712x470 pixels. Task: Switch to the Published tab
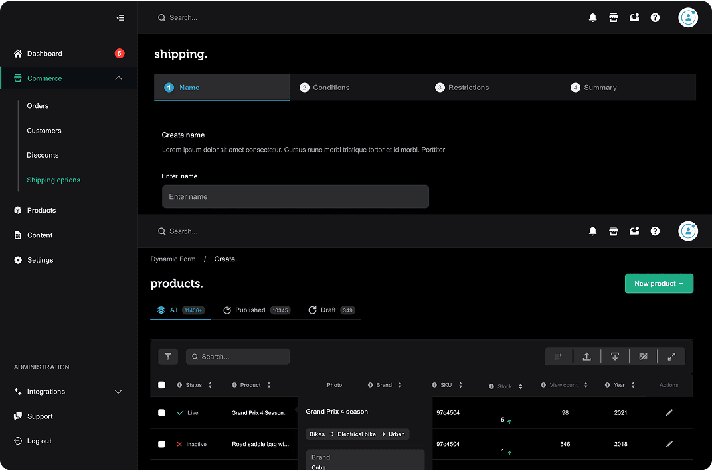point(250,310)
